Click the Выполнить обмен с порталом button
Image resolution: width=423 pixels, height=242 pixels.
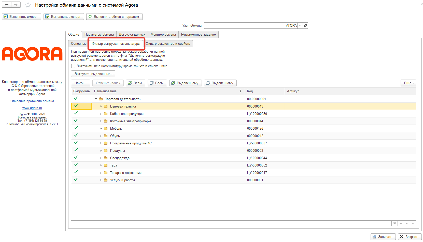pos(114,17)
